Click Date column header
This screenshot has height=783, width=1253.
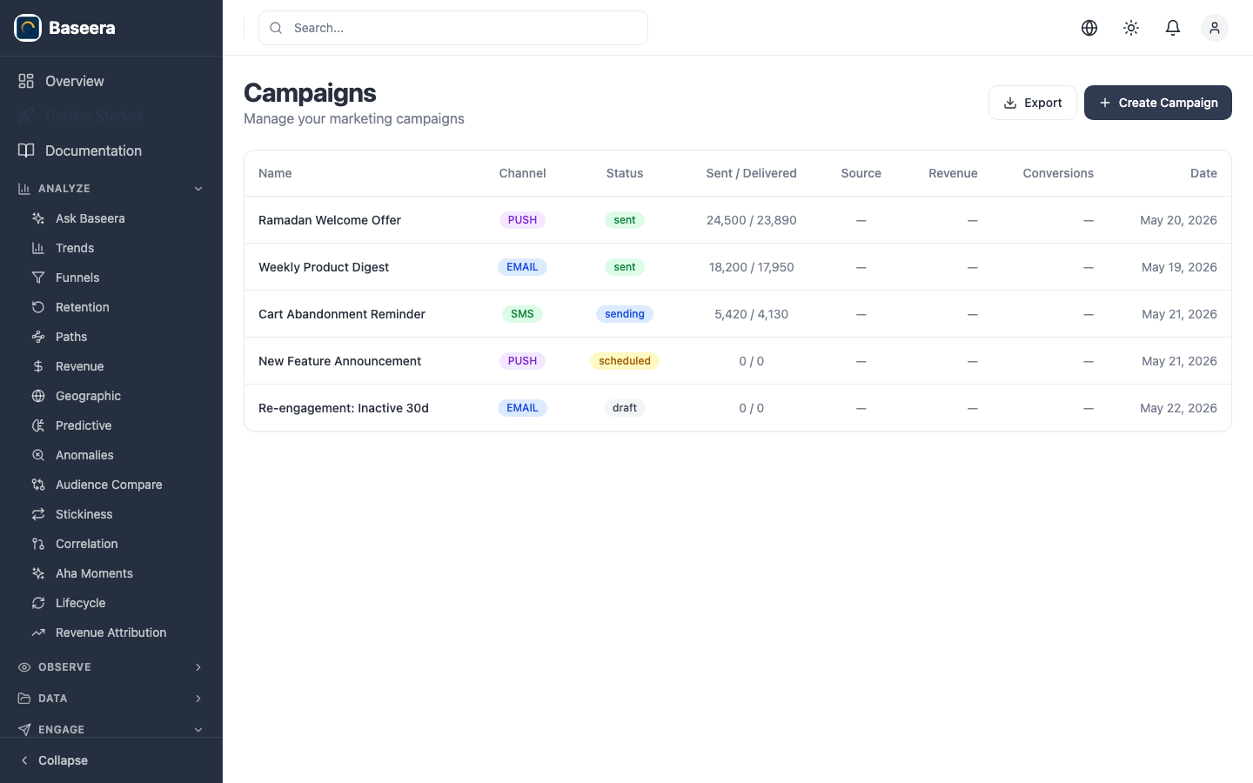[x=1203, y=173]
